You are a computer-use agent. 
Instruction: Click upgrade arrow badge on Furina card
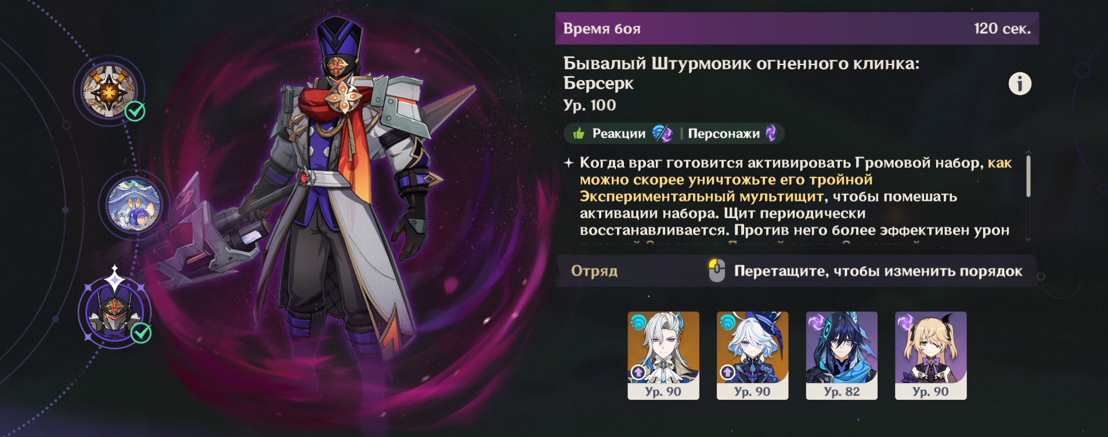coord(727,372)
